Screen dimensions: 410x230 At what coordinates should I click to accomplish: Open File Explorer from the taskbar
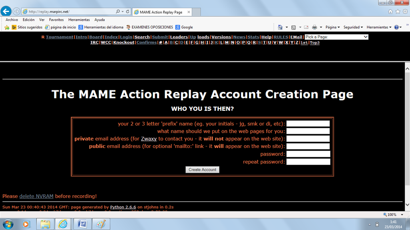pyautogui.click(x=45, y=224)
